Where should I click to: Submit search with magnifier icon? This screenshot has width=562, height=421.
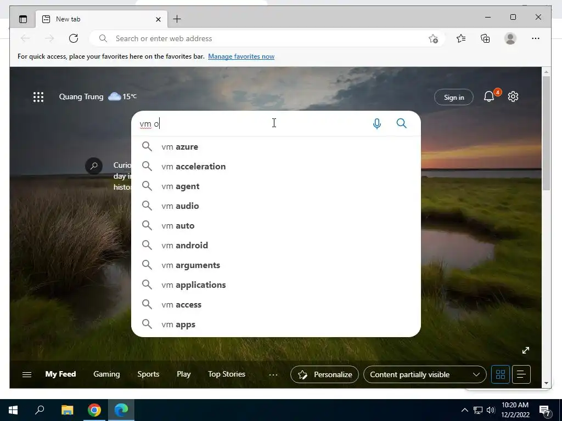[401, 123]
